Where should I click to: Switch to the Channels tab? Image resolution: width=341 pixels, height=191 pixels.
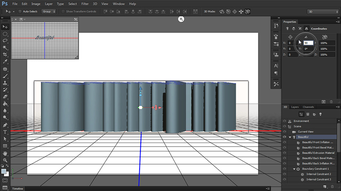308,107
